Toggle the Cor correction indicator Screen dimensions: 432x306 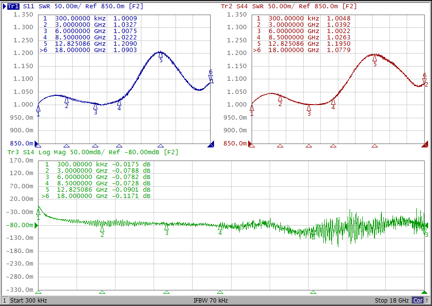pyautogui.click(x=418, y=301)
